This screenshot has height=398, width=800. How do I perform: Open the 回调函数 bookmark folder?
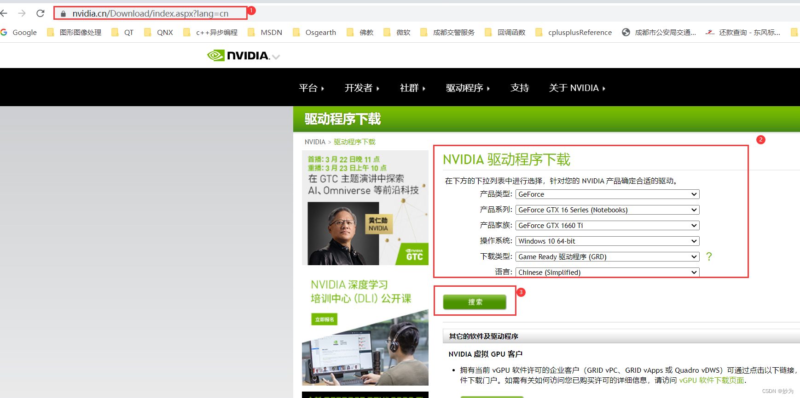pos(505,32)
